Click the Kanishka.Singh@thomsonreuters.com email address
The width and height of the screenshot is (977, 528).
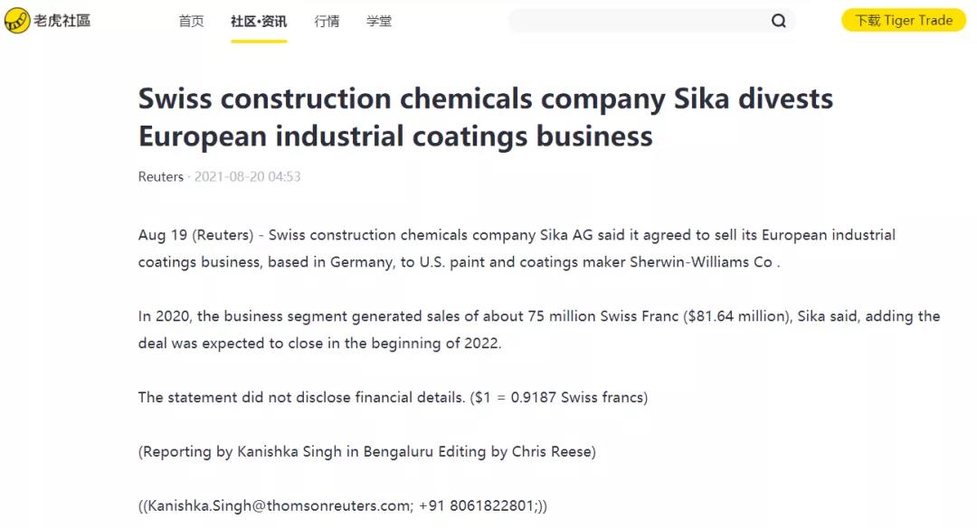278,506
